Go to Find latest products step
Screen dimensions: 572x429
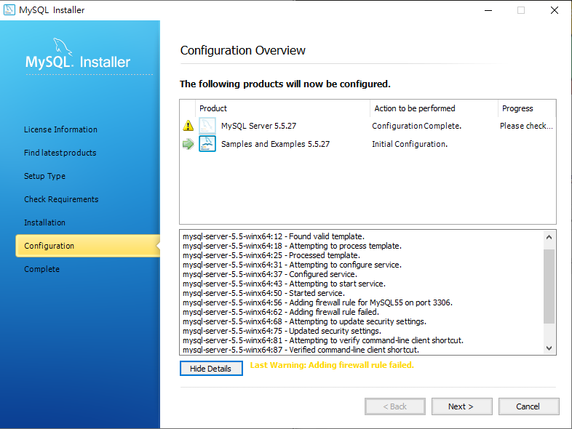coord(60,153)
